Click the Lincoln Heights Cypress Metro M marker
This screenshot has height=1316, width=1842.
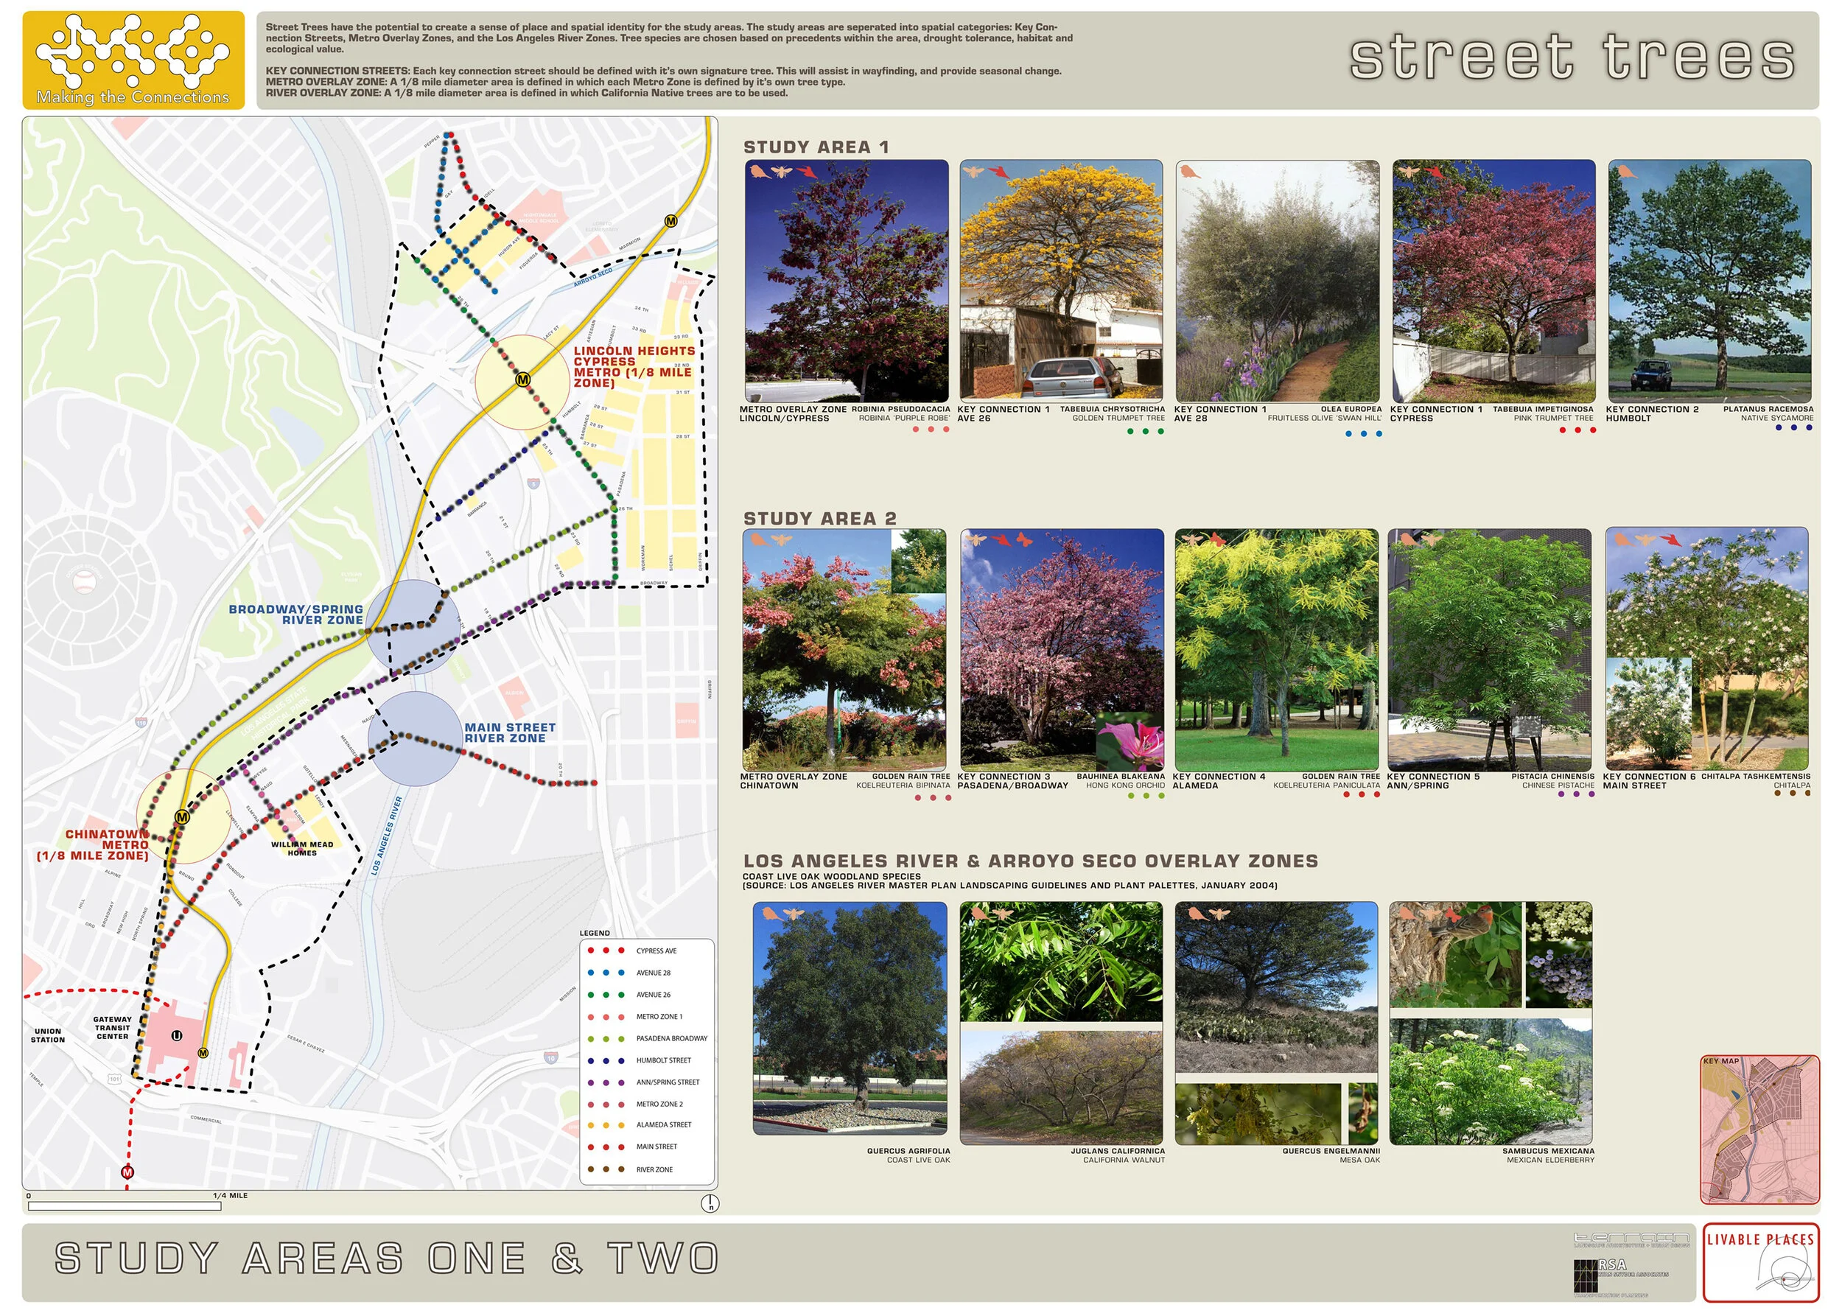pos(522,379)
